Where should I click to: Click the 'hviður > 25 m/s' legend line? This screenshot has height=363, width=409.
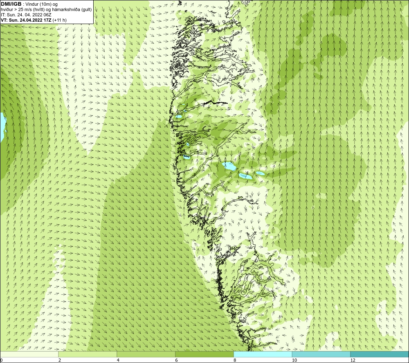[46, 10]
